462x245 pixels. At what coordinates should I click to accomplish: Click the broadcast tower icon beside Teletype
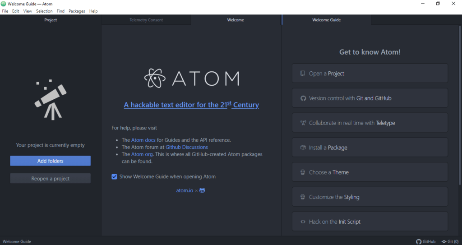tap(303, 123)
